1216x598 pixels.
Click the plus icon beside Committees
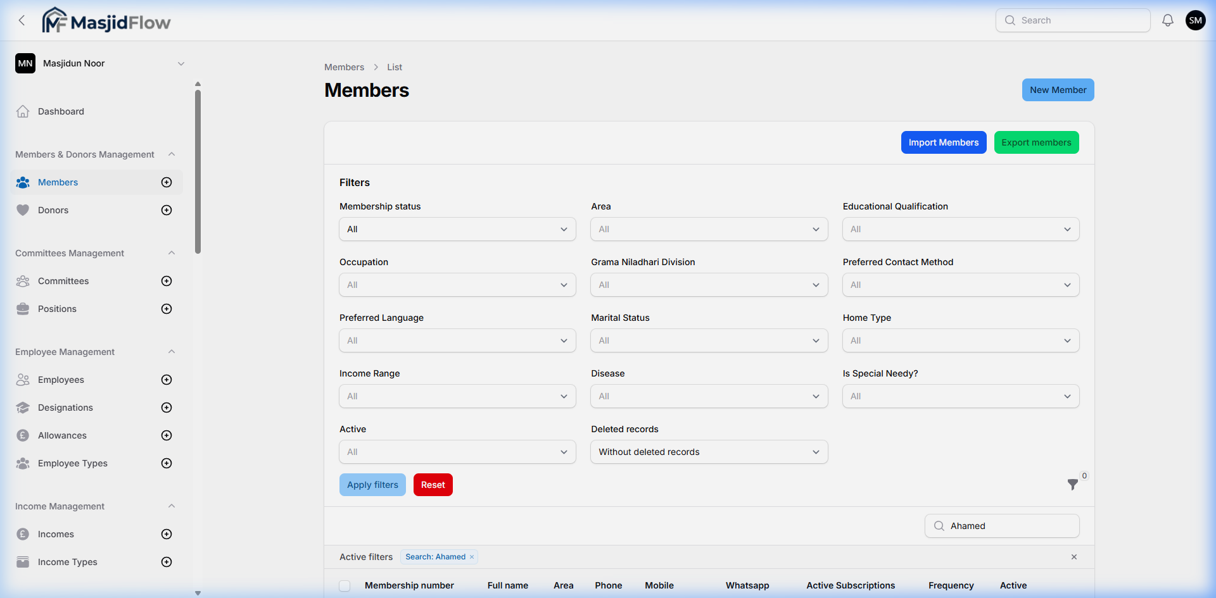coord(166,281)
